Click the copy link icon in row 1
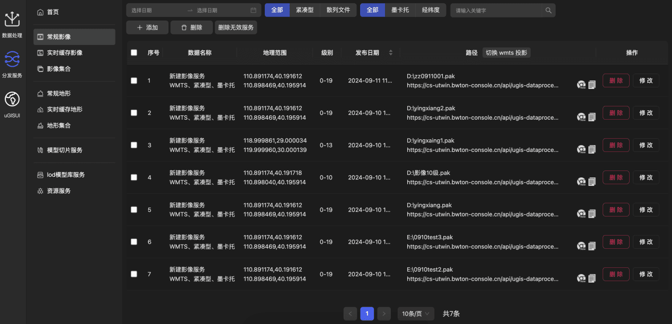 tap(592, 85)
